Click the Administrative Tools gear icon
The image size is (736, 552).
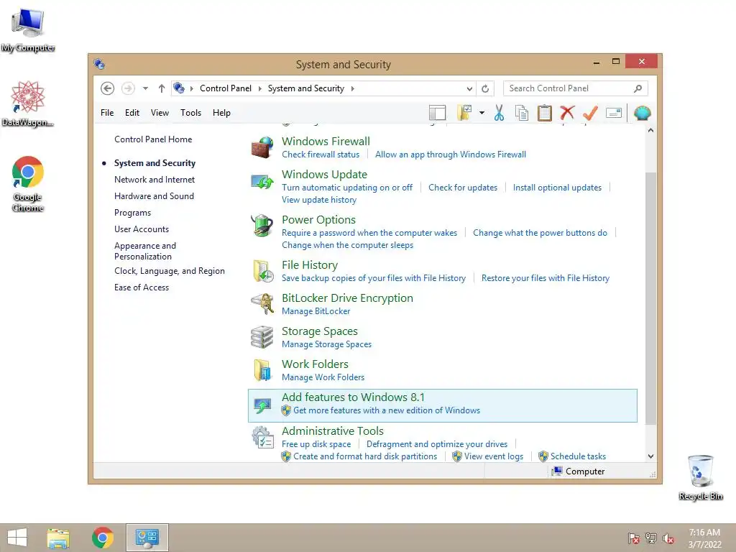coord(262,438)
